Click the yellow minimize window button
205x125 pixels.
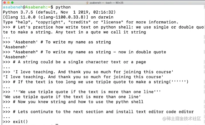pyautogui.click(x=9, y=3)
